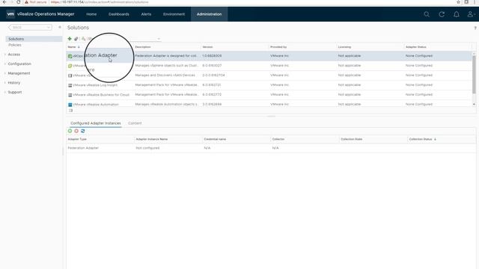The width and height of the screenshot is (479, 269).
Task: Click the horizontal pane splitter handle
Action: click(x=271, y=117)
